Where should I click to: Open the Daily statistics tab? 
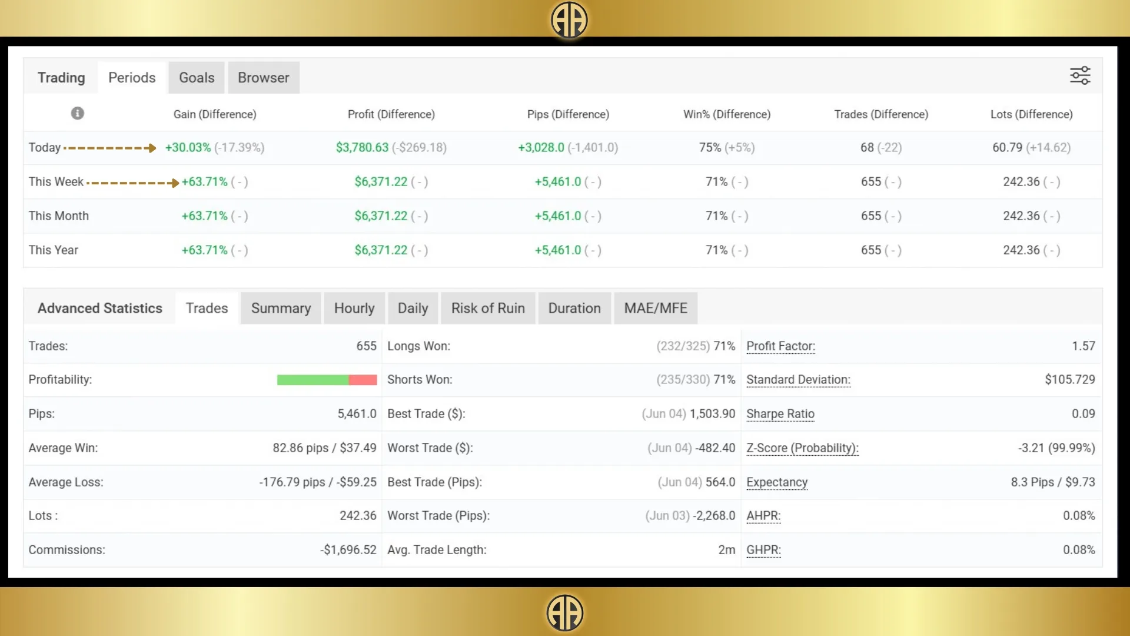pos(413,308)
